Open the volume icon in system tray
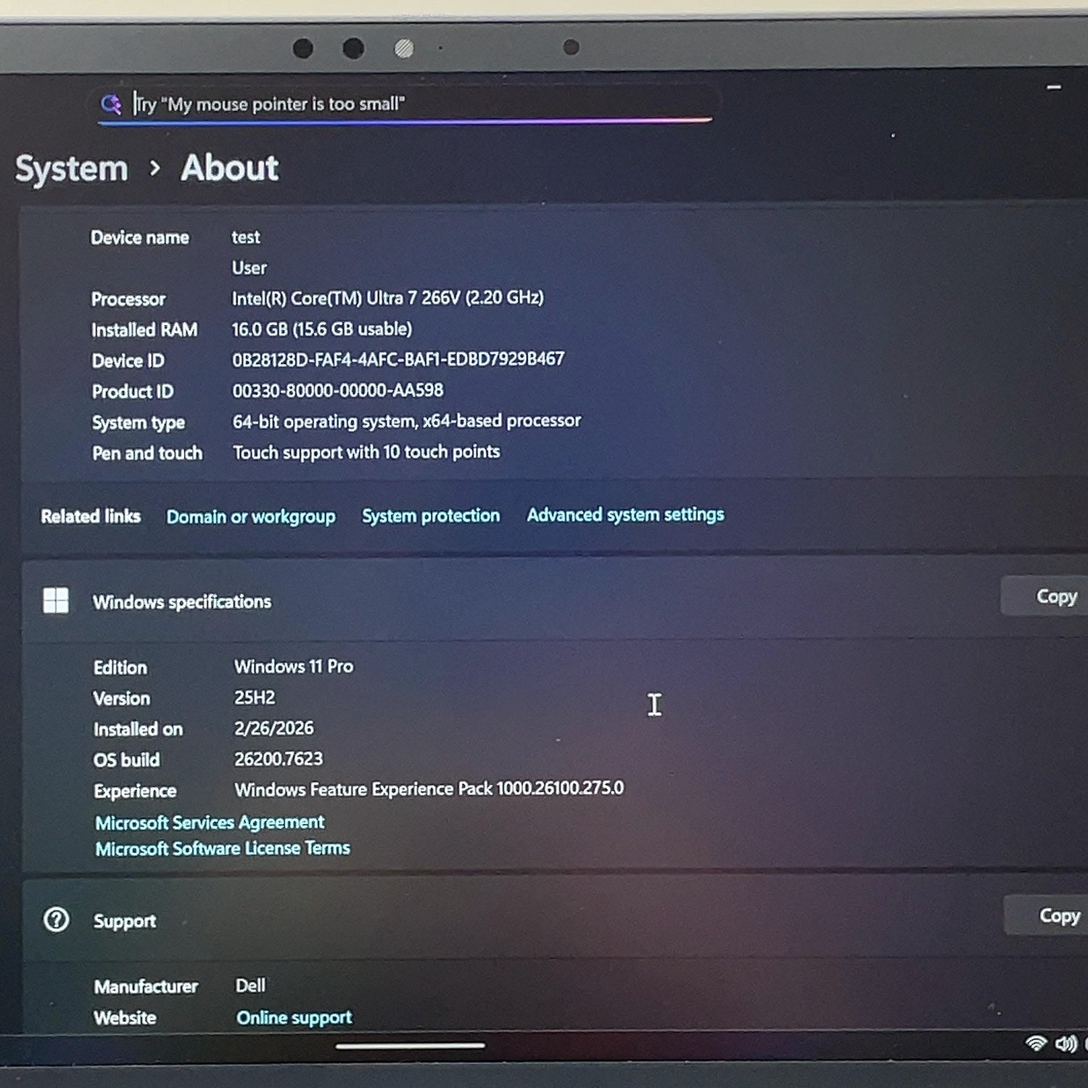 pyautogui.click(x=1066, y=1044)
